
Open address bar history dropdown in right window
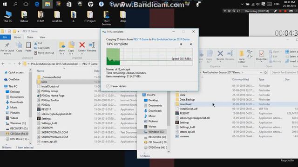click(x=261, y=72)
